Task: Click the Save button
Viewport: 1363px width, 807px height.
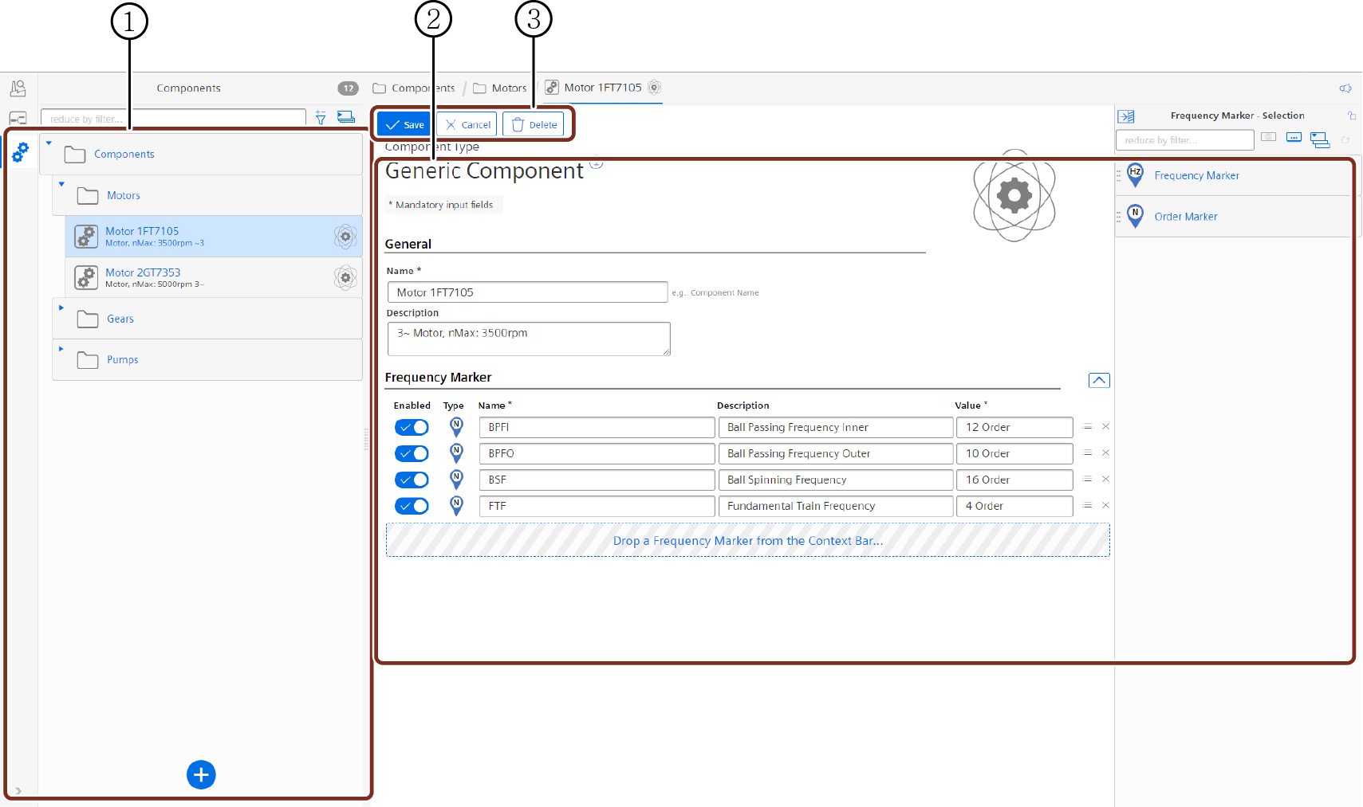Action: click(404, 124)
